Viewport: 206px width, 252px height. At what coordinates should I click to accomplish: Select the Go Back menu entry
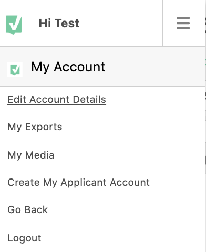tap(28, 209)
